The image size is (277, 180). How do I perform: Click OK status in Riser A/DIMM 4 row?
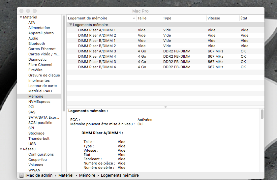[x=243, y=56]
